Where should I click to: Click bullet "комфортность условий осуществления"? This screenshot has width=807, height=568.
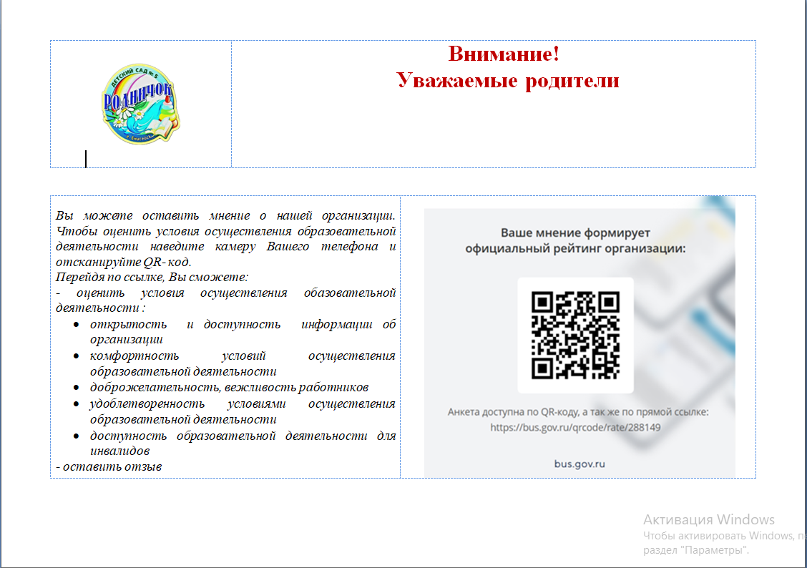(243, 356)
